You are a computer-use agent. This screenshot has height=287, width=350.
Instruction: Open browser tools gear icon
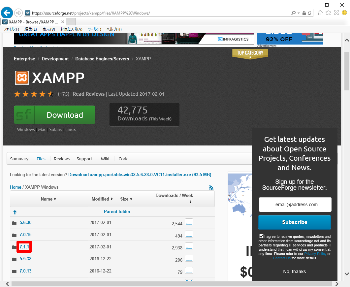coord(336,13)
